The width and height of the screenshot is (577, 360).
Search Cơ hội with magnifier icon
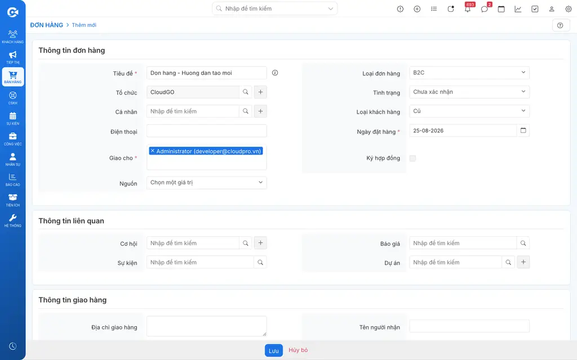point(246,243)
